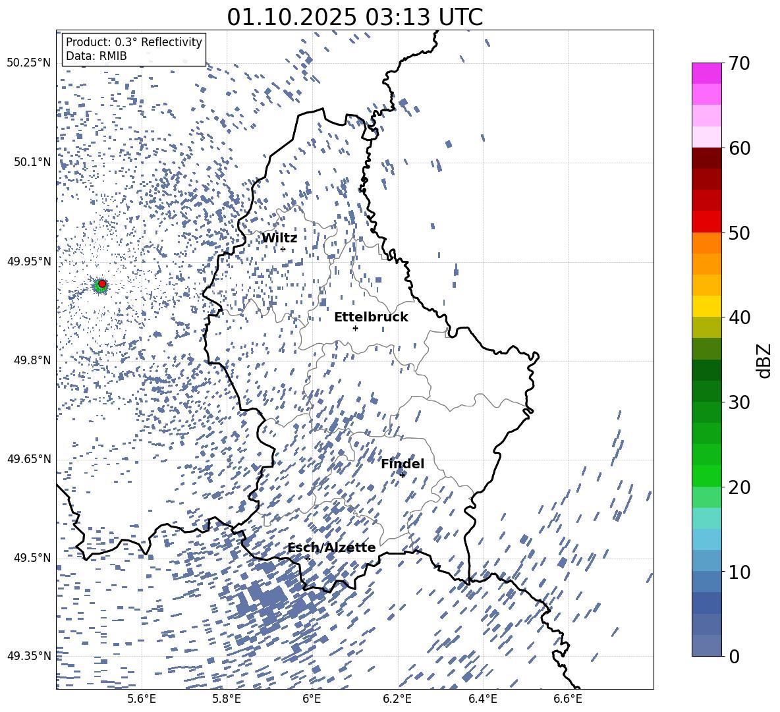Click the dBZ colorbar axis label
Screen dimensions: 780x712
click(x=764, y=360)
